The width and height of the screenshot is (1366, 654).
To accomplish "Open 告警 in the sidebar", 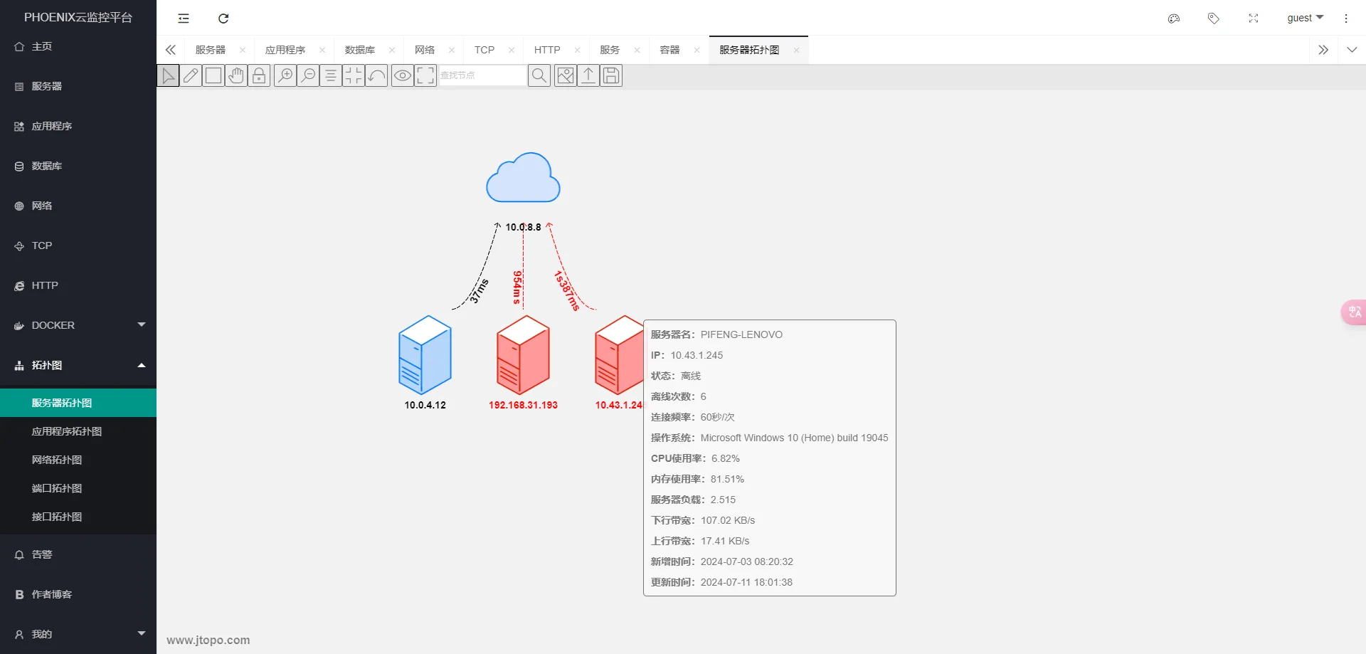I will pos(78,554).
